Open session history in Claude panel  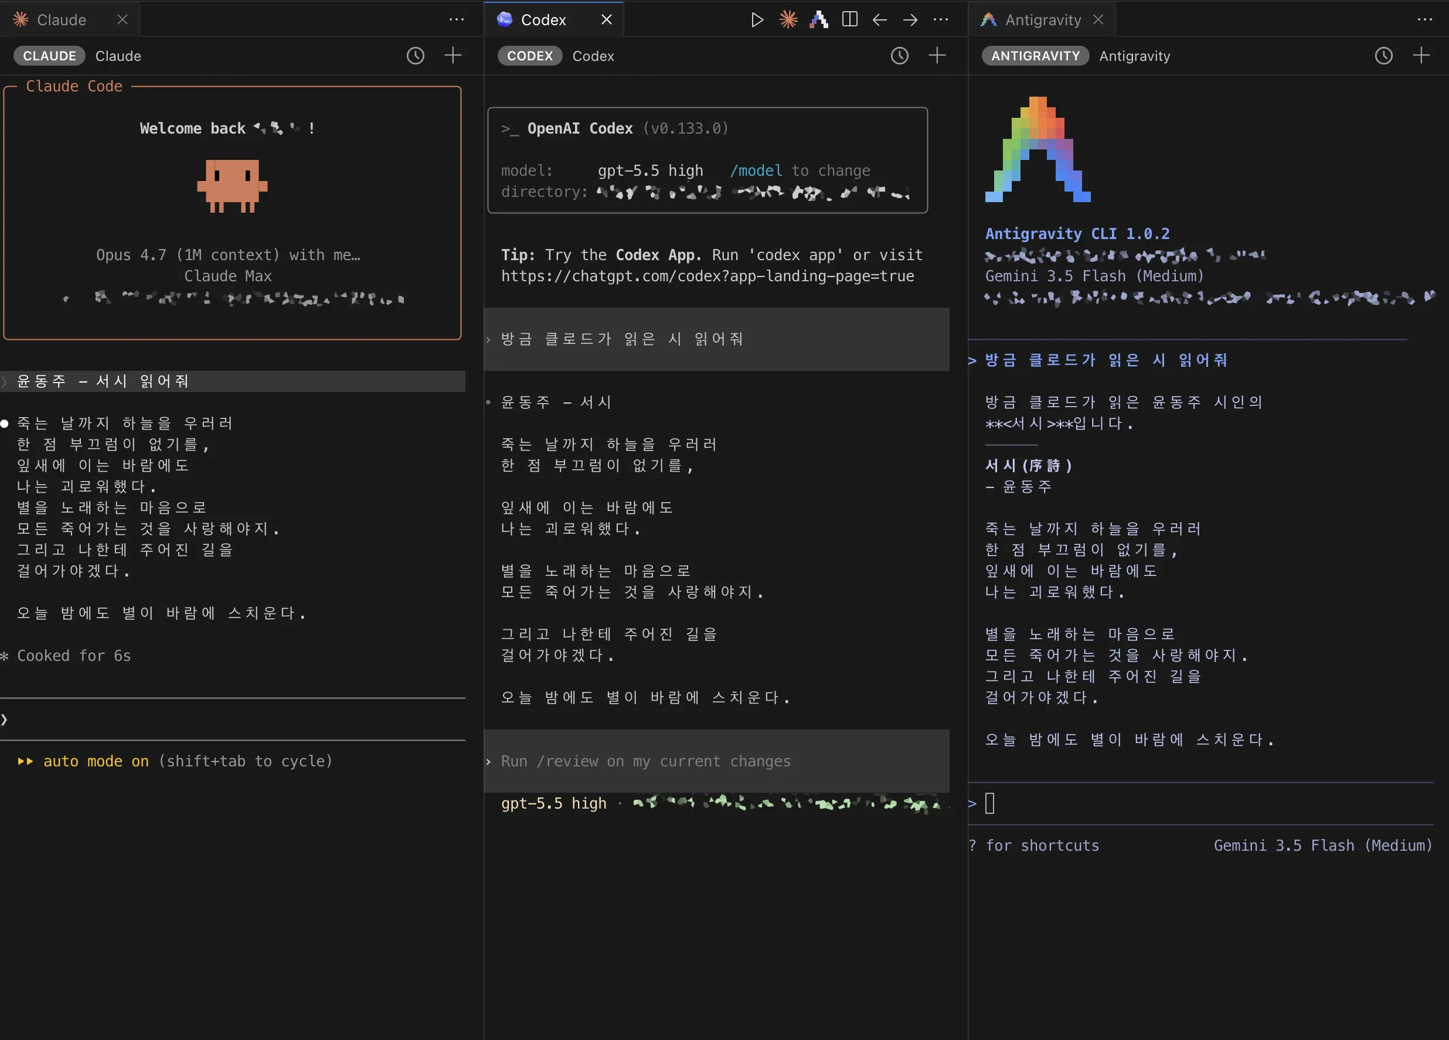415,56
